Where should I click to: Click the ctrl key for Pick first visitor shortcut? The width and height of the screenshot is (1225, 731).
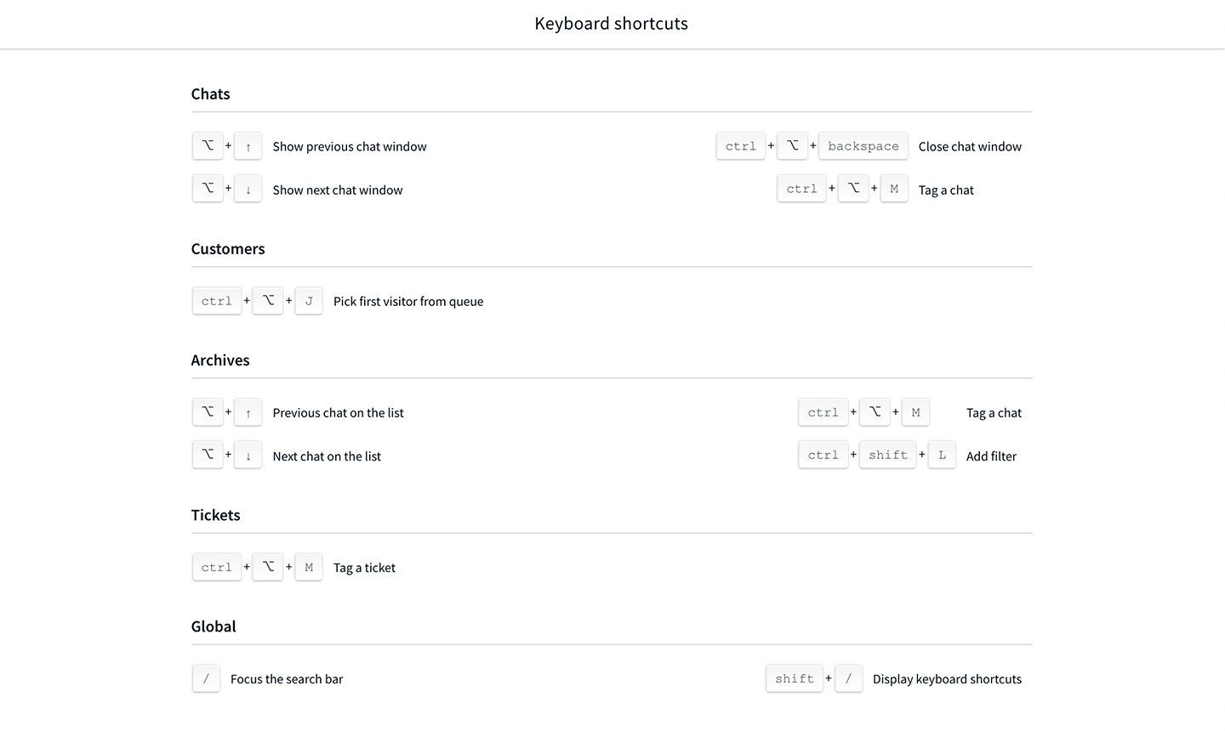point(217,301)
